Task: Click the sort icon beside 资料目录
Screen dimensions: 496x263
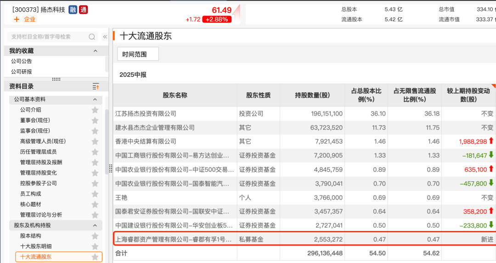Action: (96, 86)
